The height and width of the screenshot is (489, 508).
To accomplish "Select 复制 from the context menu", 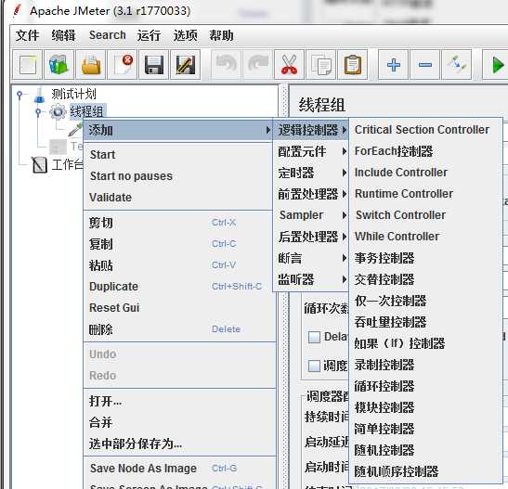I will (178, 244).
